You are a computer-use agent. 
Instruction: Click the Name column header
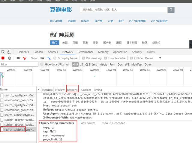point(4,90)
